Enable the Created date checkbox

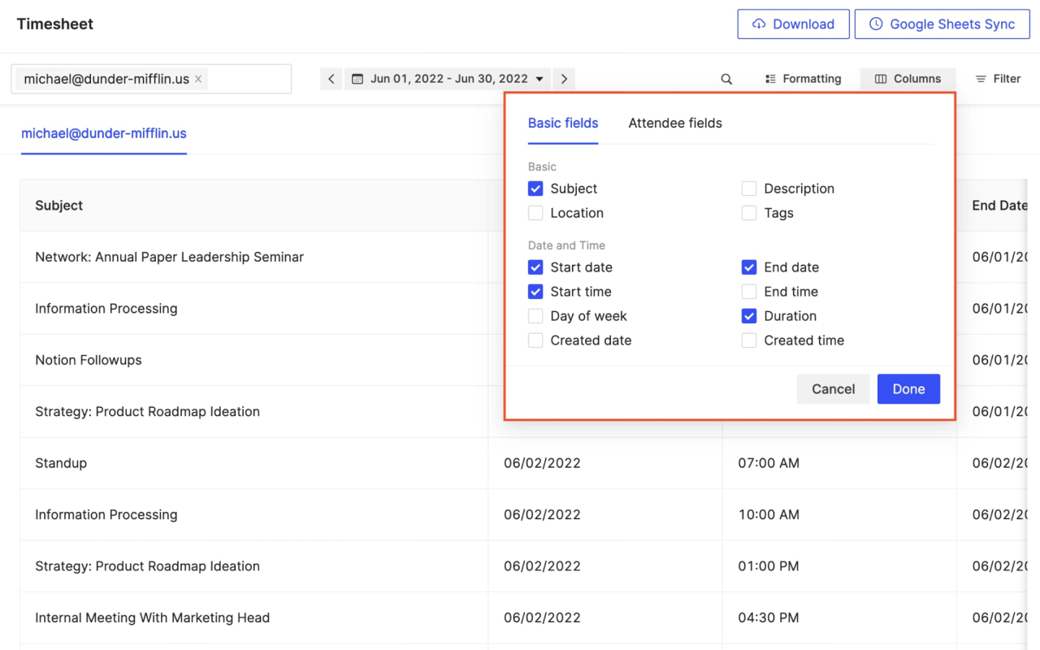click(x=535, y=340)
